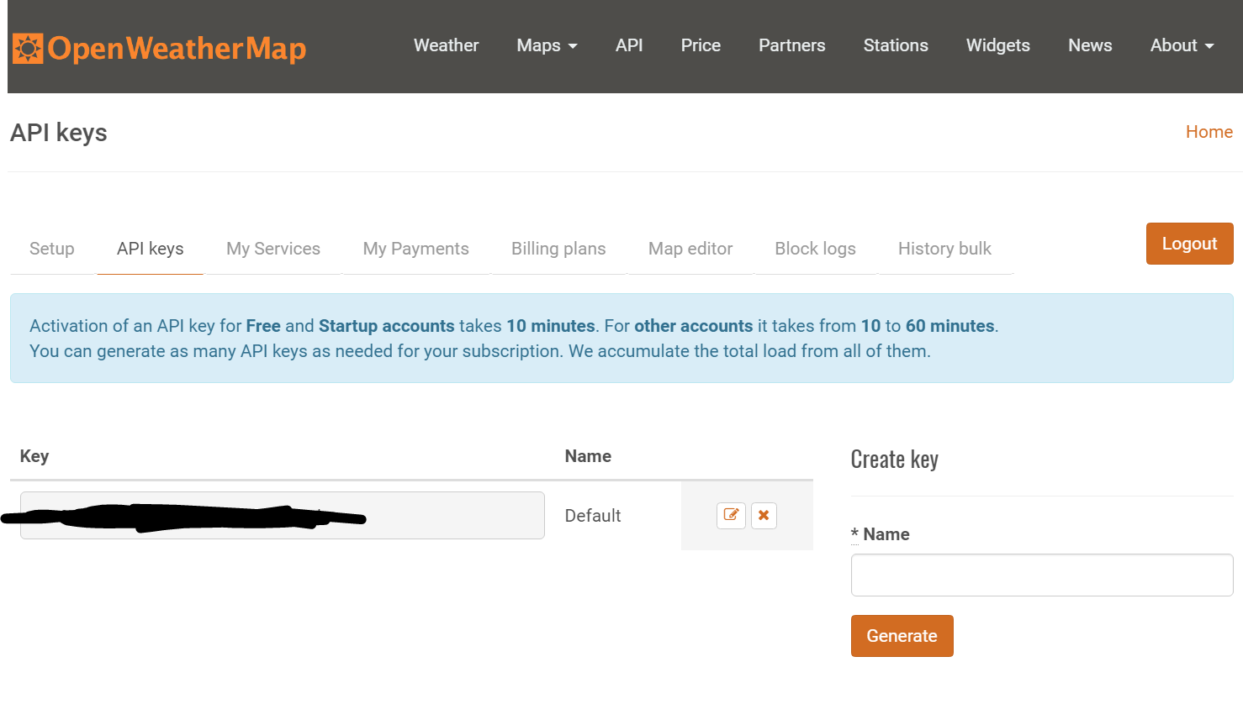Open the My Payments tab

416,249
